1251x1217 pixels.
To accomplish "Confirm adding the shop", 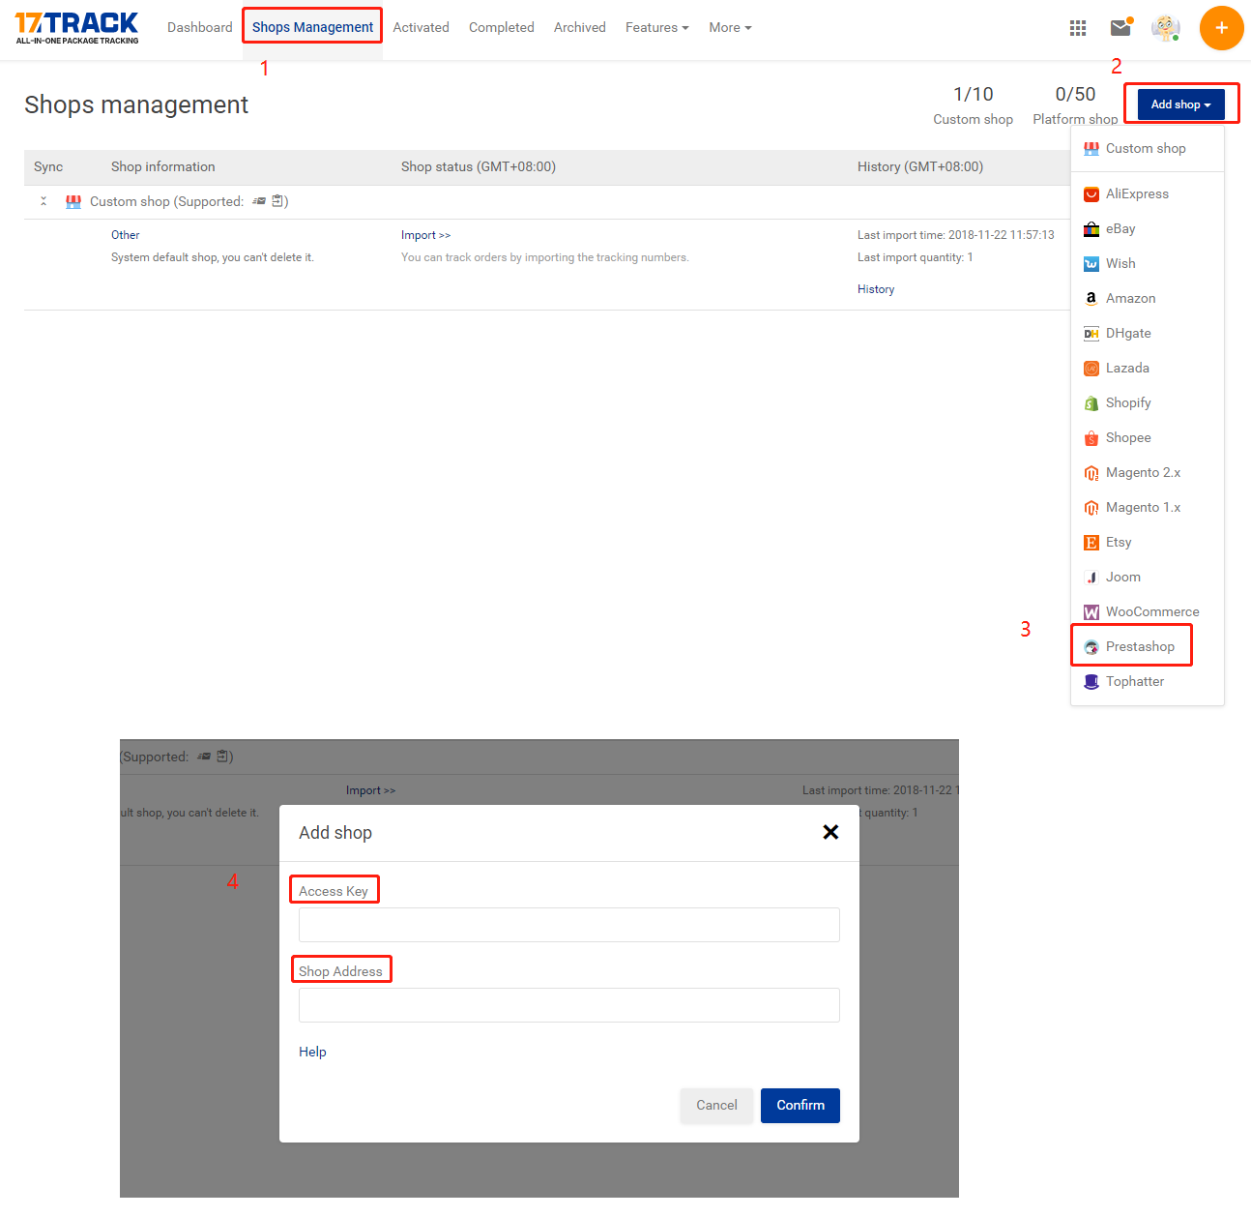I will 800,1106.
